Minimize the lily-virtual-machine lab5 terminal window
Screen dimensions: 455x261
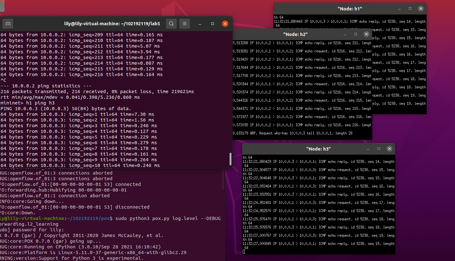(200, 24)
